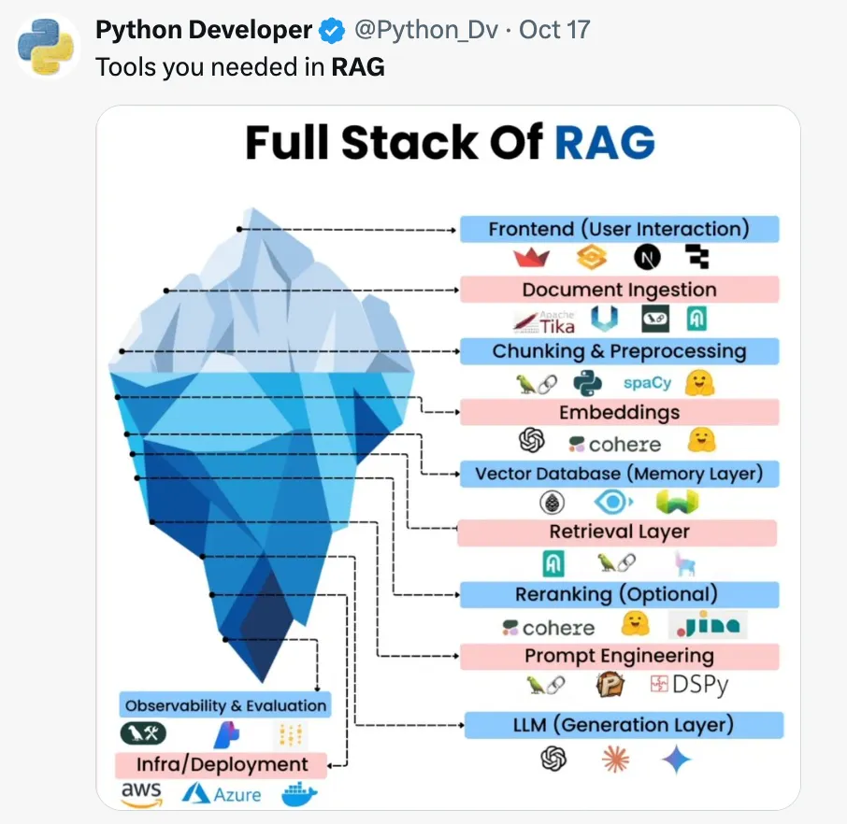Select the blue U-shaped logo under Document Ingestion
847x824 pixels.
click(604, 319)
